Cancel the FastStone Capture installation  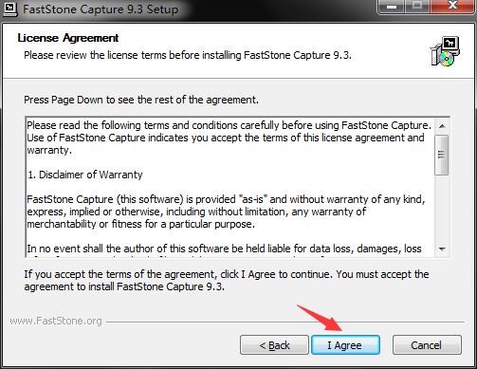click(x=427, y=345)
